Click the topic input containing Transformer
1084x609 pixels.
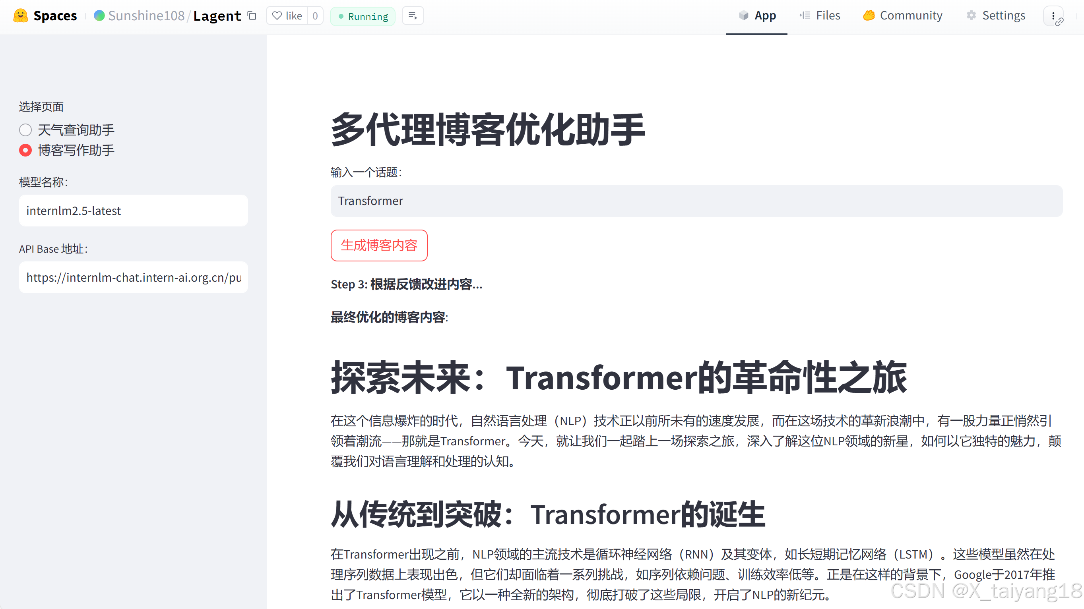click(x=696, y=201)
